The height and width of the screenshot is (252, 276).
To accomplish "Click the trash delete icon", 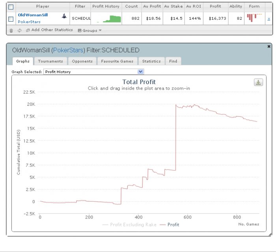I will [x=11, y=30].
